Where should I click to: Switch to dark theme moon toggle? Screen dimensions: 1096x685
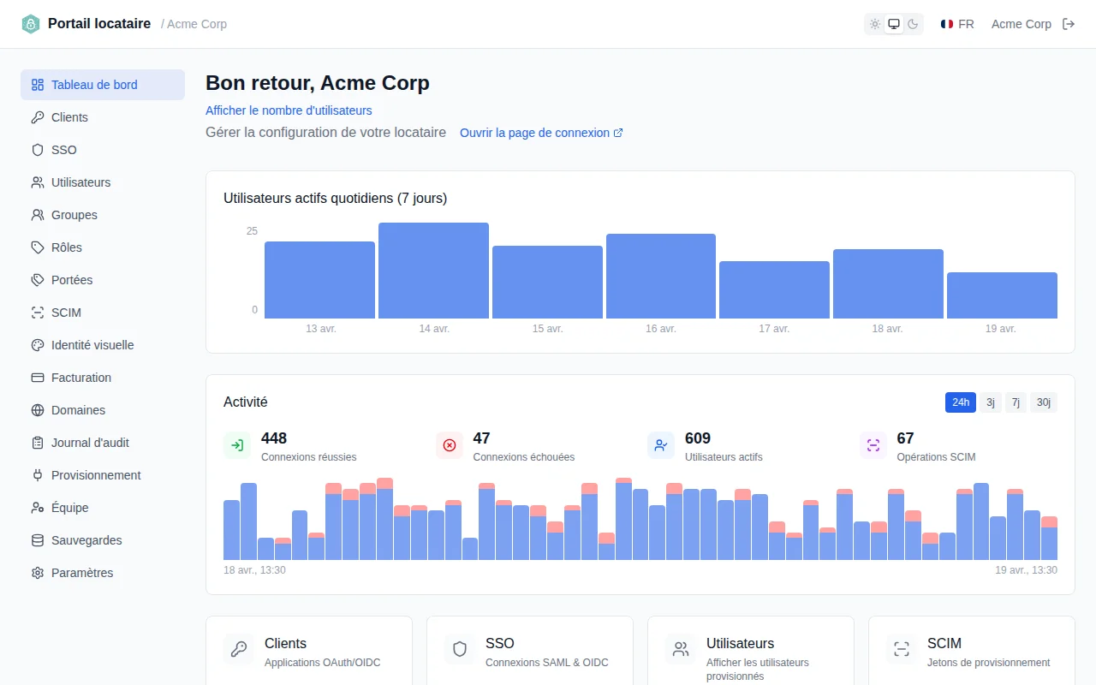[x=913, y=24]
